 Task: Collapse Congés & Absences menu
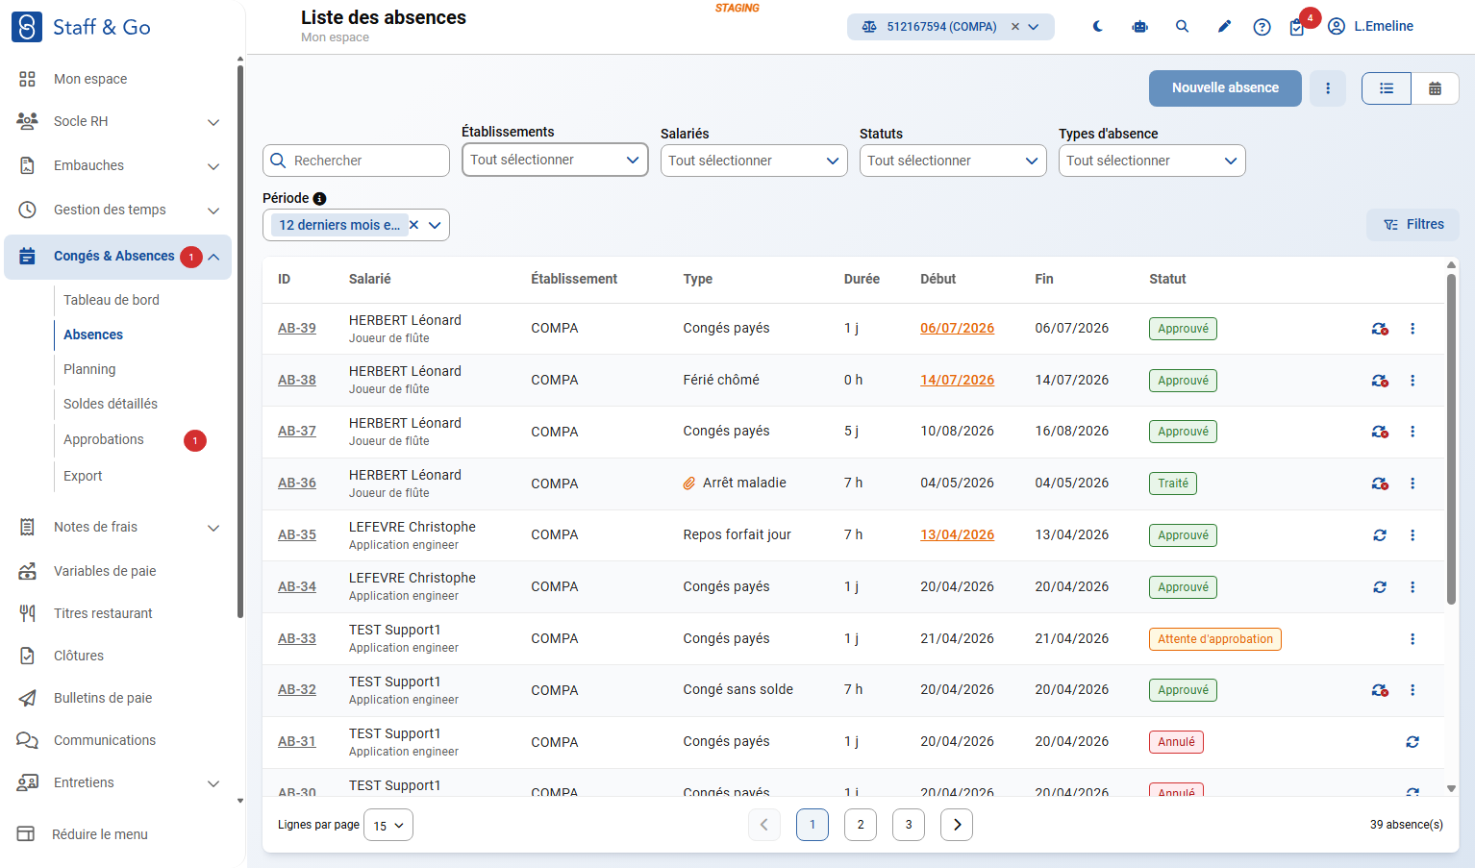click(213, 257)
